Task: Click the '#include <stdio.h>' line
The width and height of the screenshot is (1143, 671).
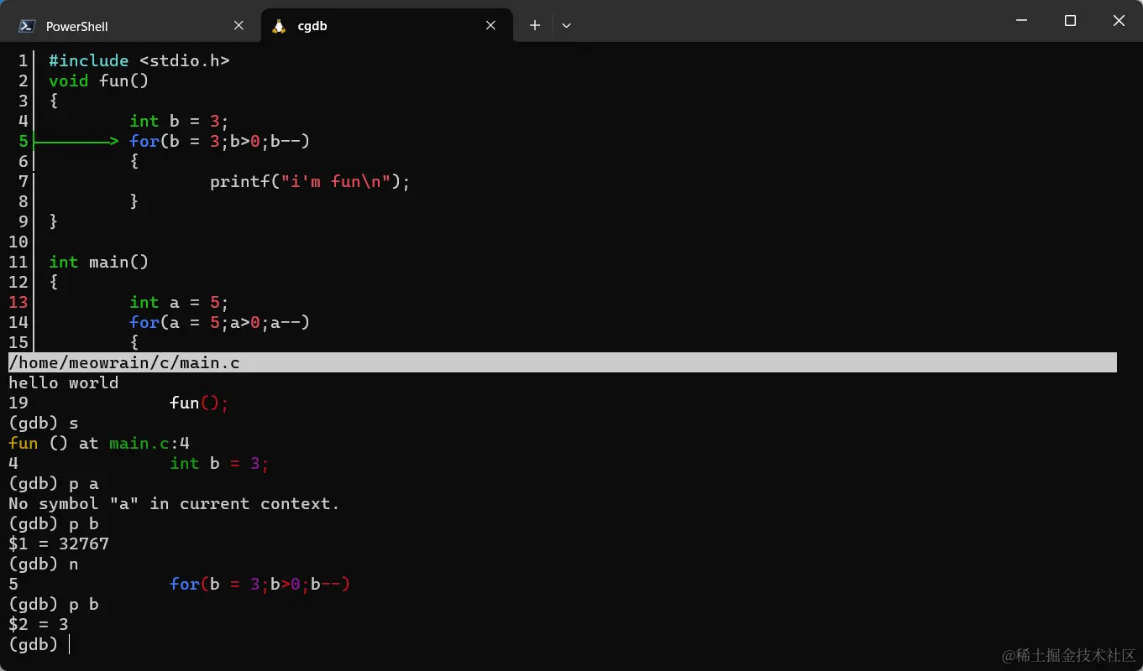Action: click(139, 60)
